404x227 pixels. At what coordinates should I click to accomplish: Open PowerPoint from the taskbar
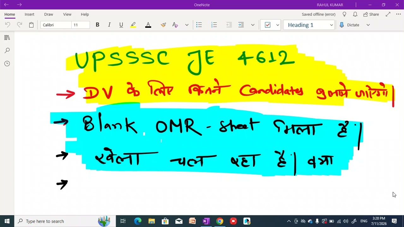point(193,221)
